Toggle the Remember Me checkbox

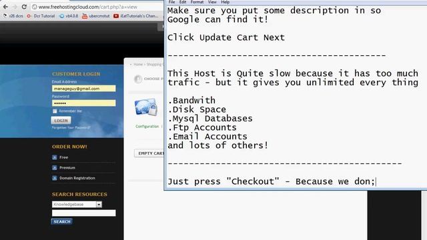(55, 111)
